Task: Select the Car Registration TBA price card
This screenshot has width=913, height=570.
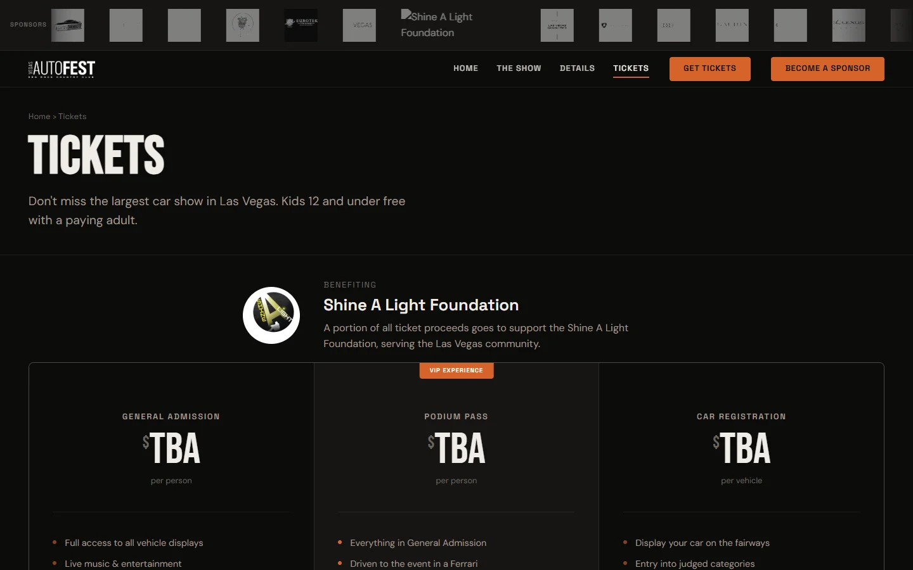Action: pyautogui.click(x=741, y=448)
